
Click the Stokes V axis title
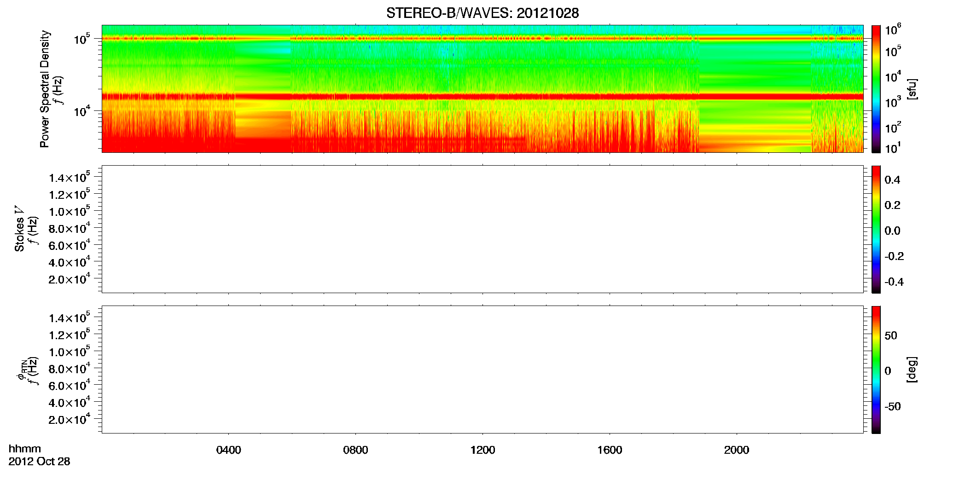coord(19,229)
